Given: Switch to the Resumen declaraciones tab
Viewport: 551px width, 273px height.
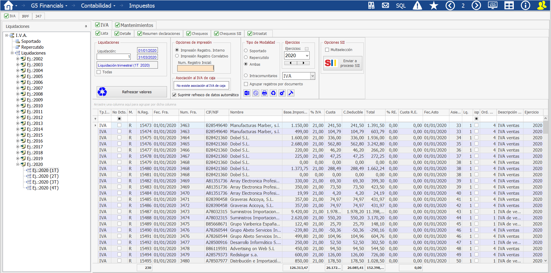Looking at the screenshot, I should (x=158, y=34).
